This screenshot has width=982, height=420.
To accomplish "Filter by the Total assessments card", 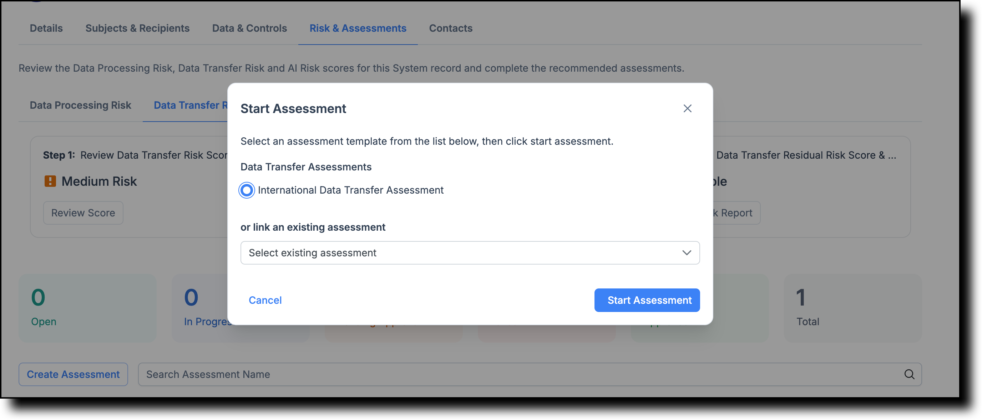I will coord(853,308).
